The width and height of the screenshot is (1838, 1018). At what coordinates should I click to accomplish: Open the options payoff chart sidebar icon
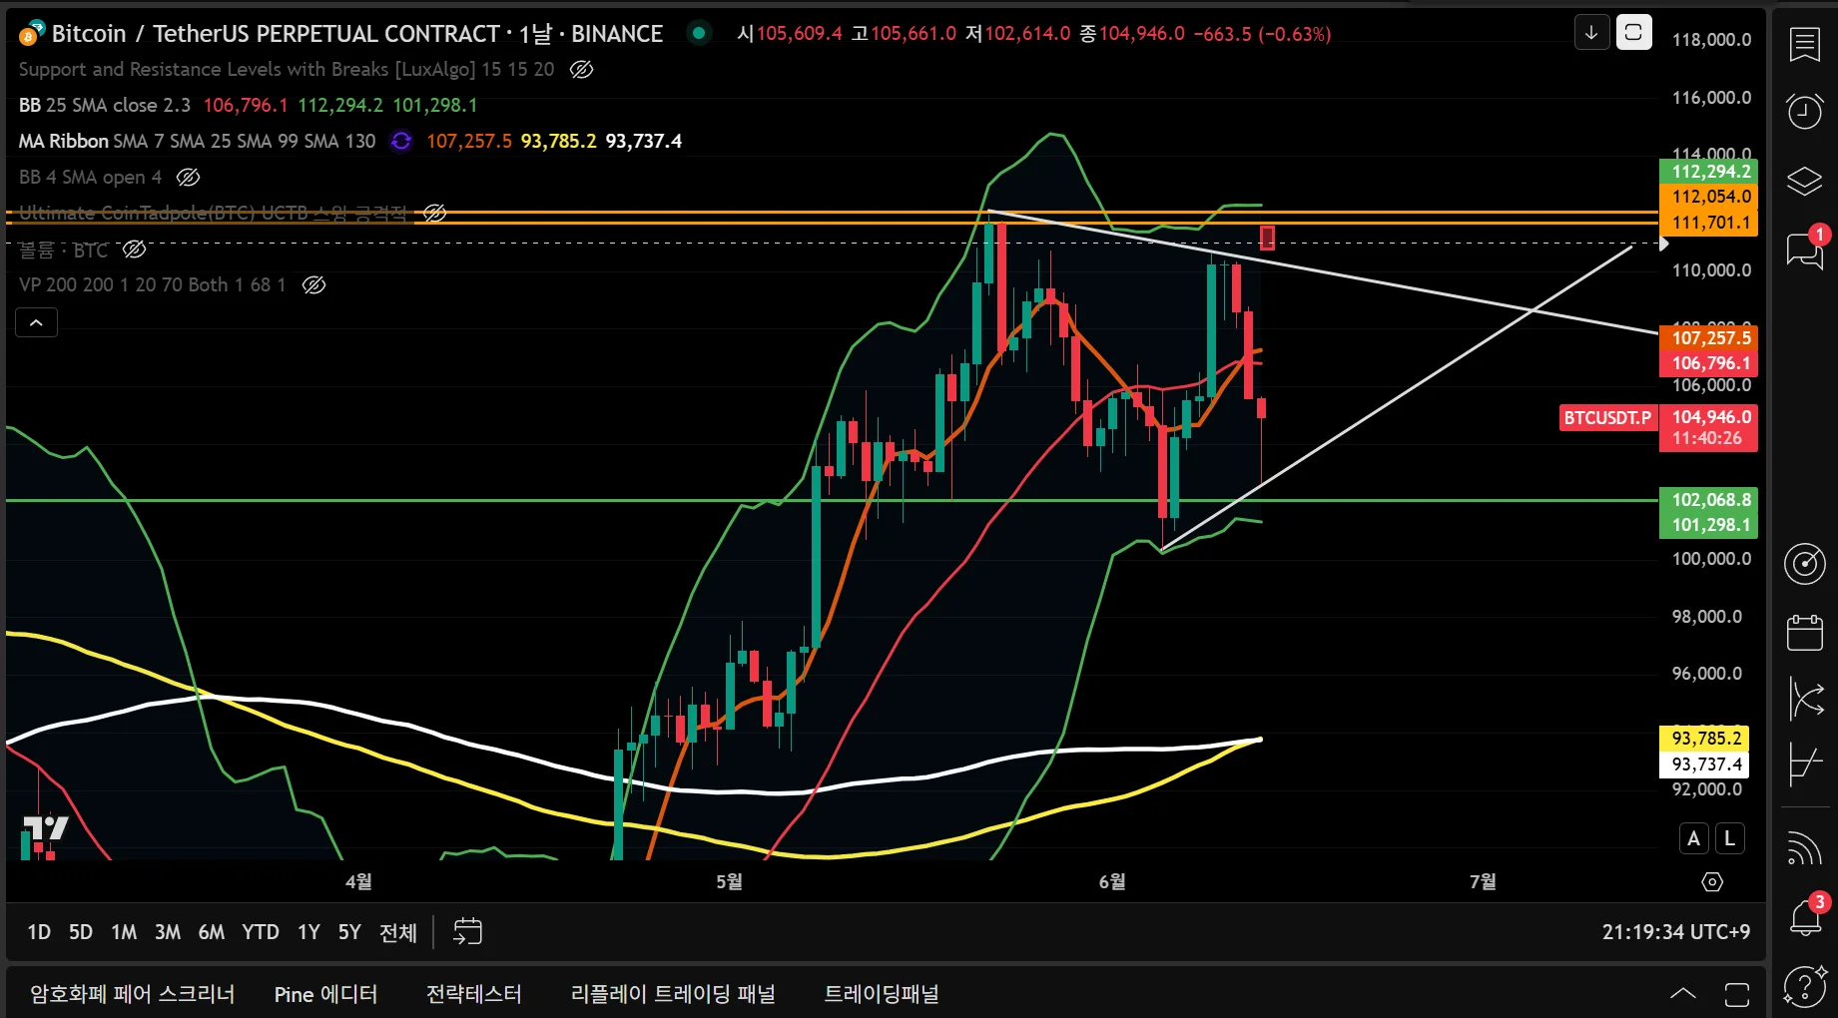click(1805, 765)
